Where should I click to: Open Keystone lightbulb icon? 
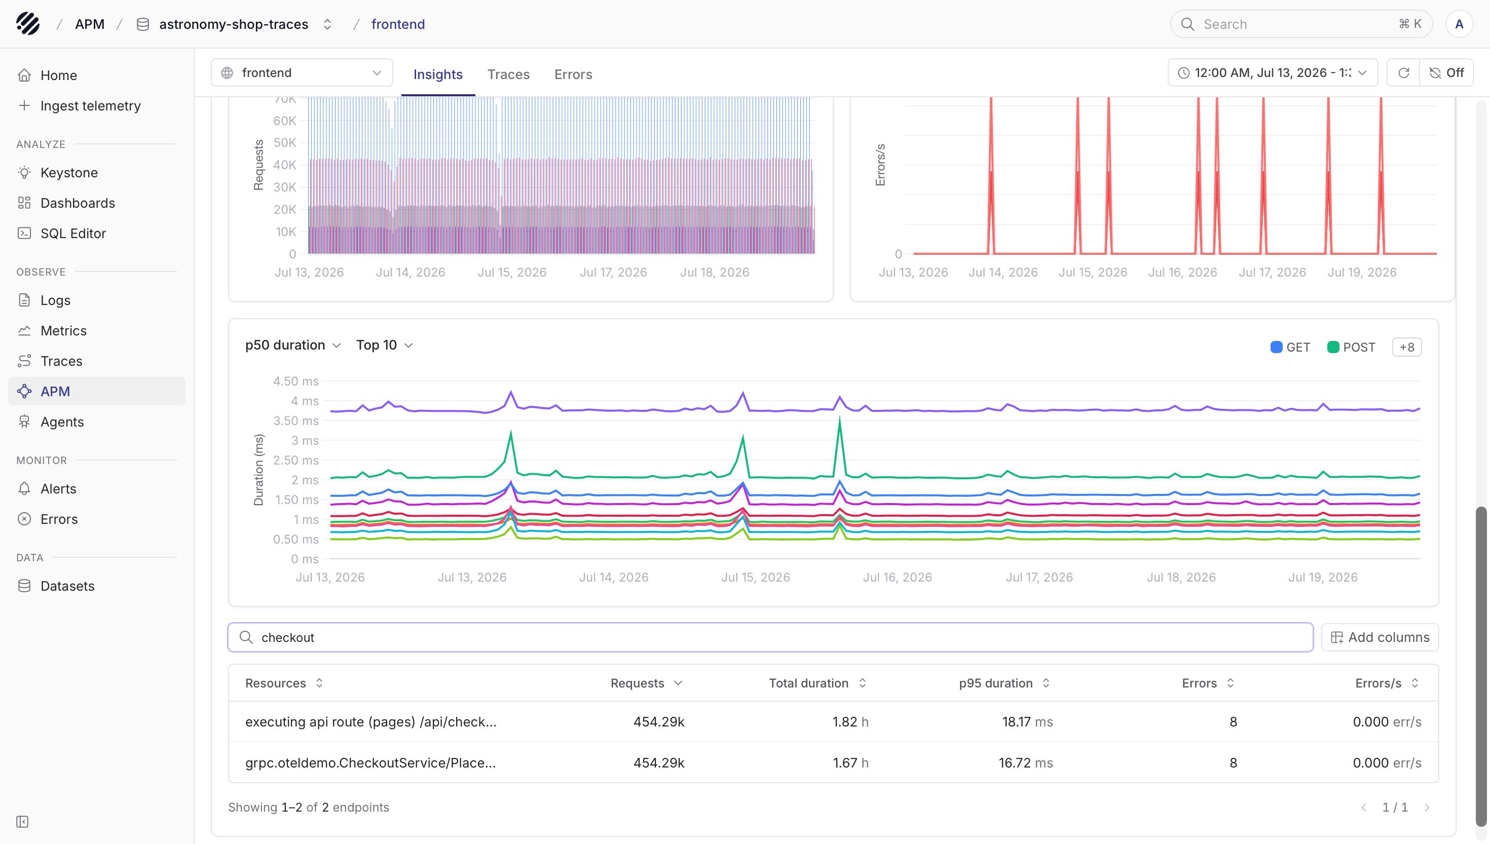[24, 173]
